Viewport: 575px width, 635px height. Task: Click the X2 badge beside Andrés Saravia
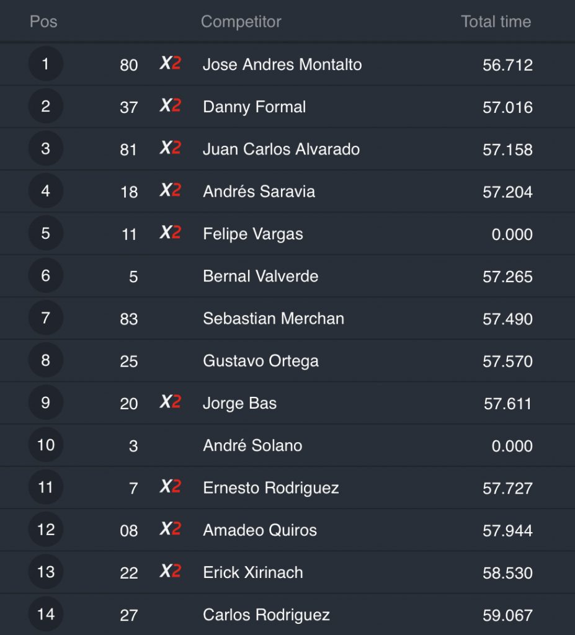pyautogui.click(x=170, y=190)
